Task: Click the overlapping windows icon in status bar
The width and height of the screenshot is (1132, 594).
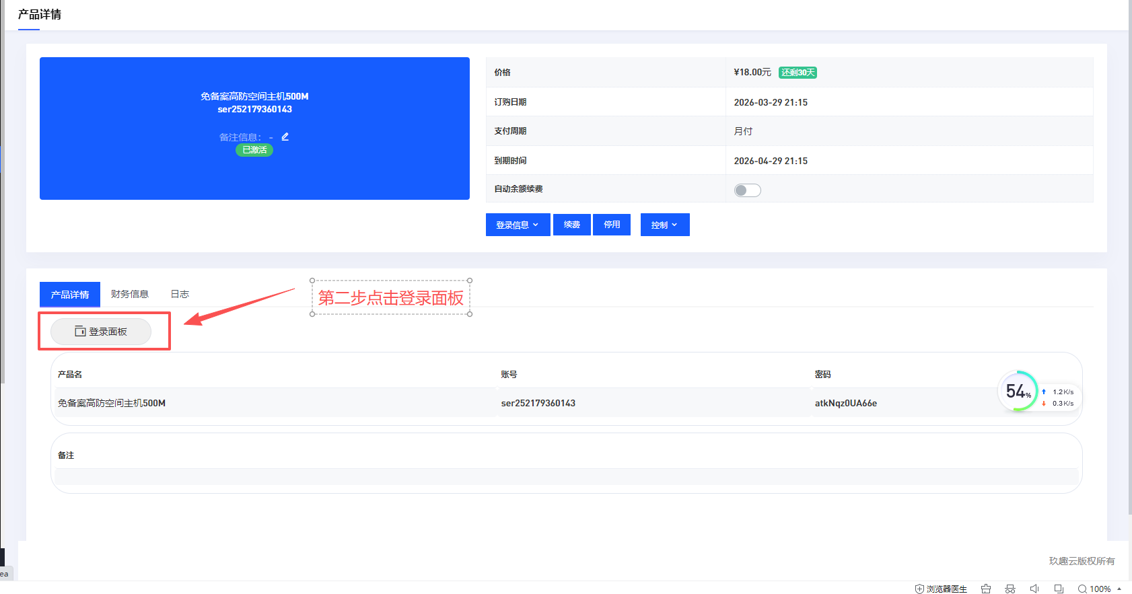Action: click(1059, 589)
